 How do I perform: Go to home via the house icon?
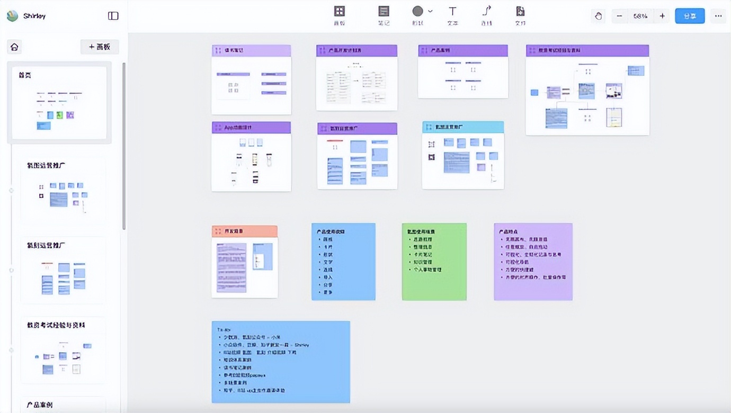click(x=14, y=47)
